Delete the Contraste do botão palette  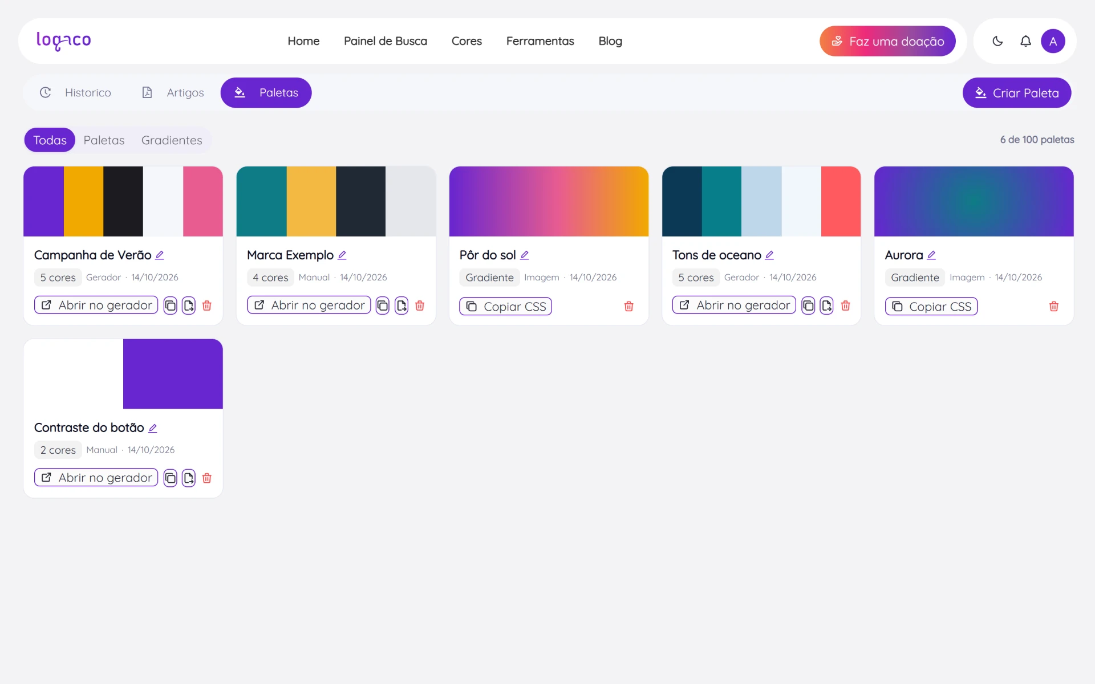pos(207,478)
